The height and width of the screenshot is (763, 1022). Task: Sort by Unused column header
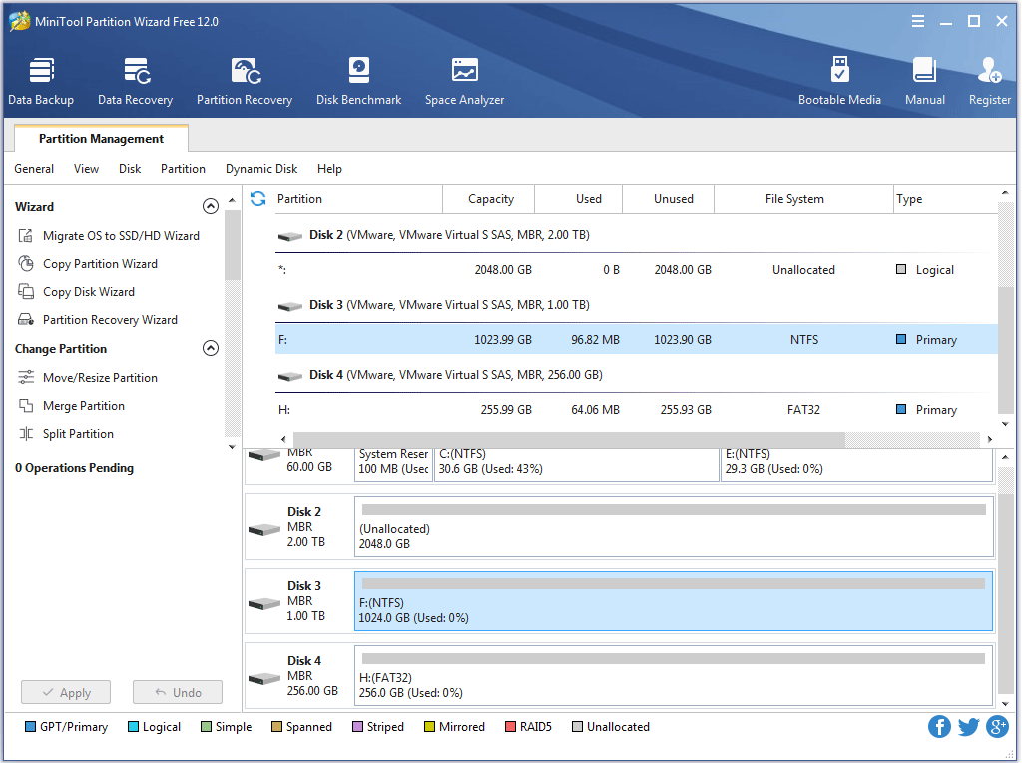[x=669, y=198]
